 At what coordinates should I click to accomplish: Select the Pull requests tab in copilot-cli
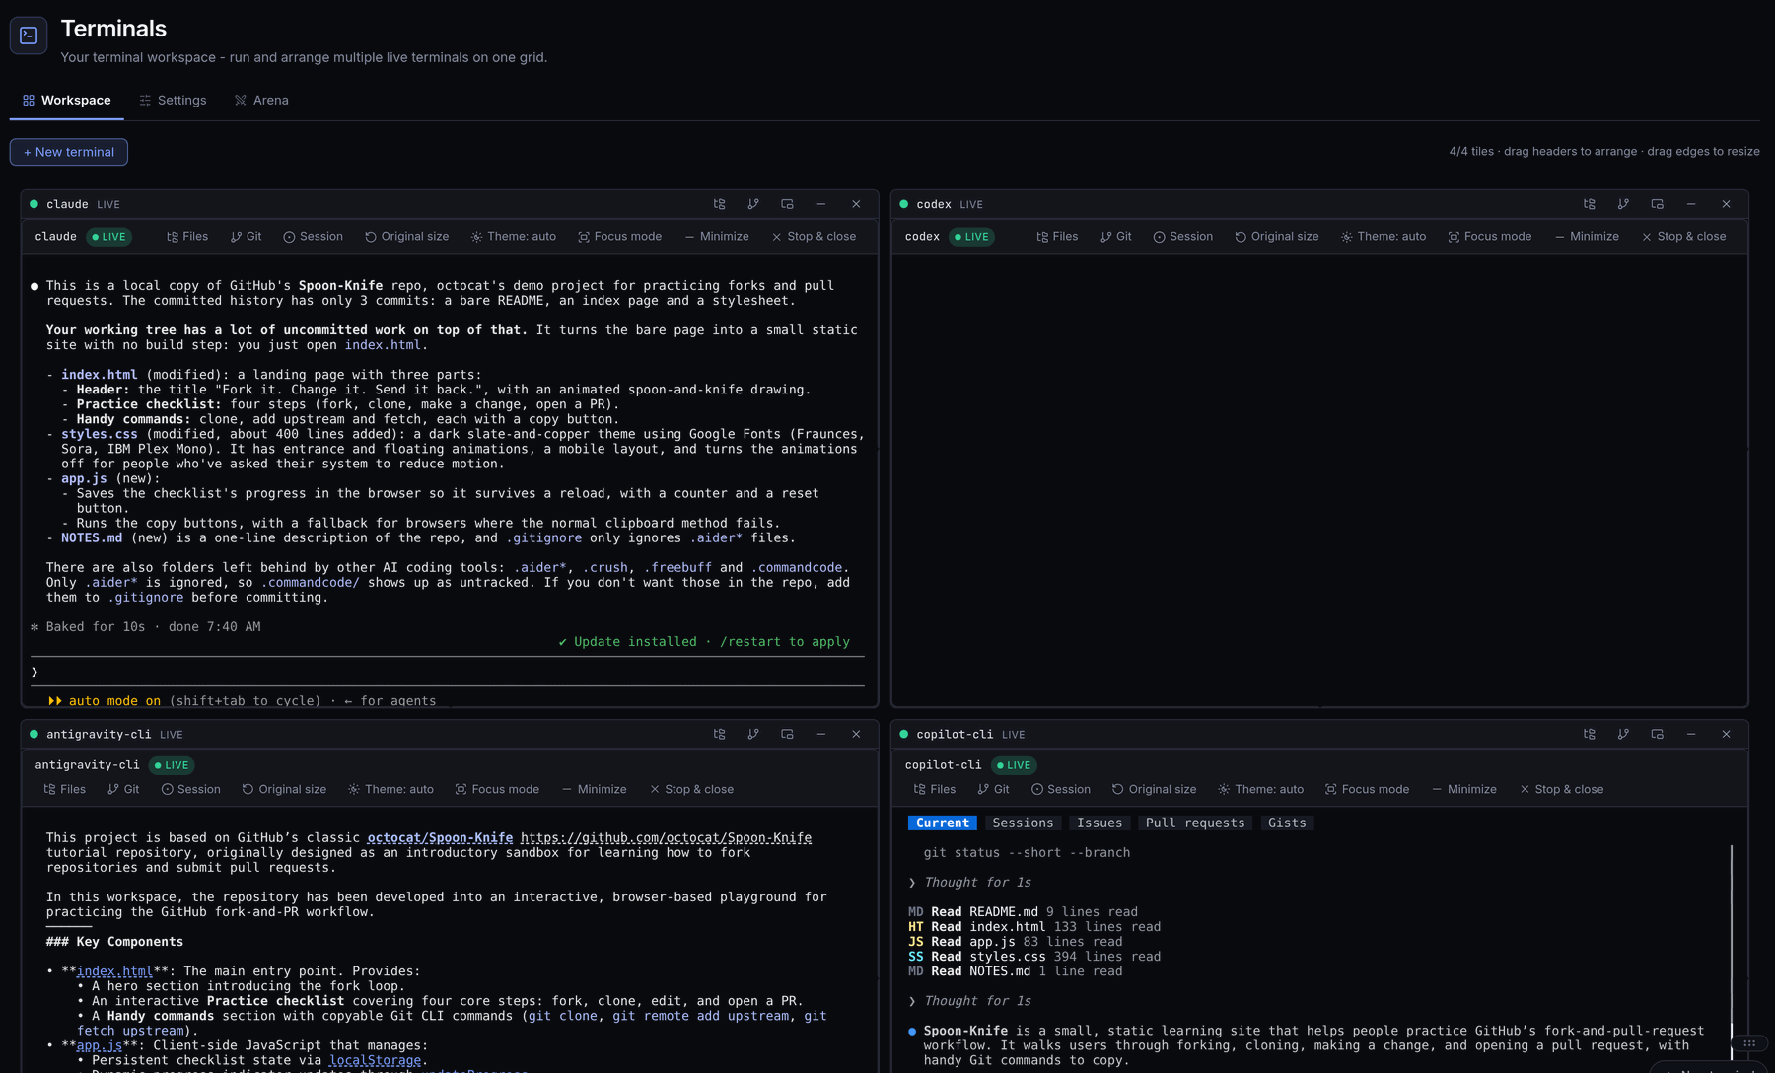click(x=1195, y=823)
